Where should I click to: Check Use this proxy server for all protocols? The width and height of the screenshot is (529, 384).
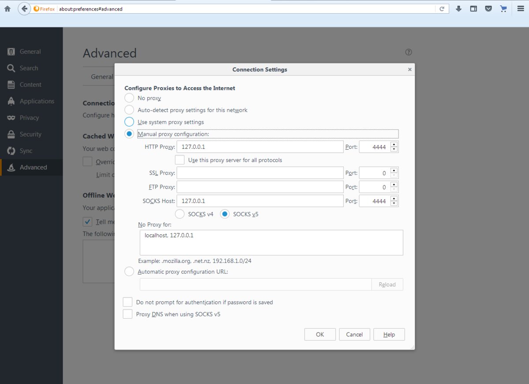pyautogui.click(x=180, y=160)
